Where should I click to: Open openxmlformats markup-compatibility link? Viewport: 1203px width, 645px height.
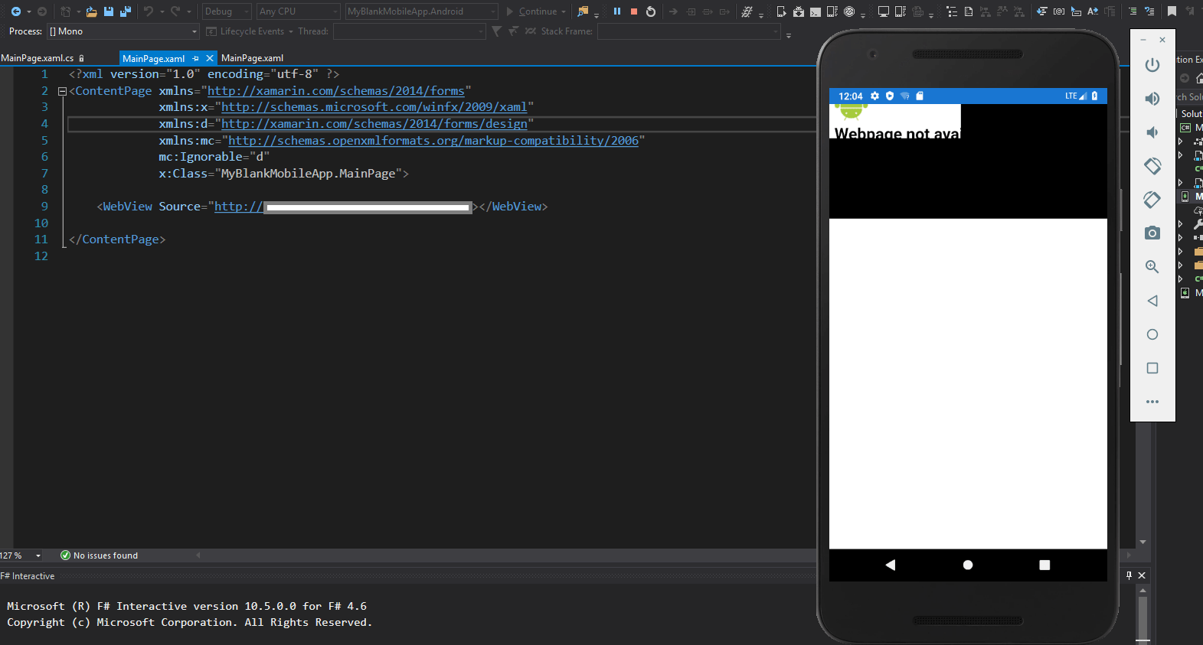[x=433, y=141]
